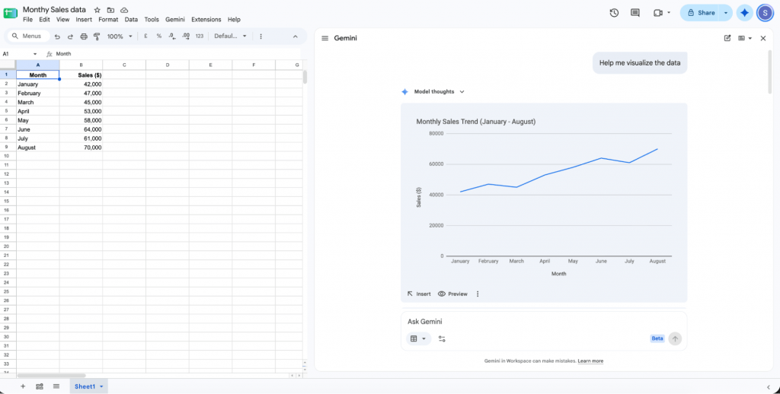
Task: Open the File menu
Action: coord(28,20)
